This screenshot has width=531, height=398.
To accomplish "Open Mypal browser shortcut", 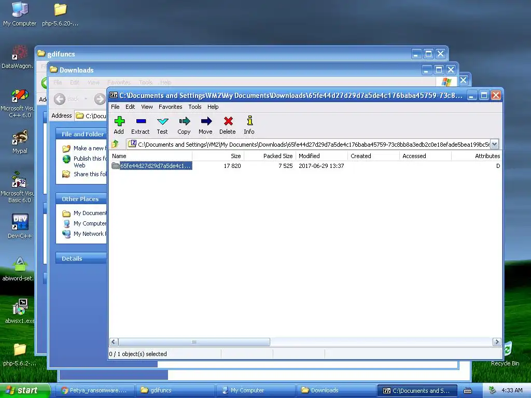I will tap(20, 142).
